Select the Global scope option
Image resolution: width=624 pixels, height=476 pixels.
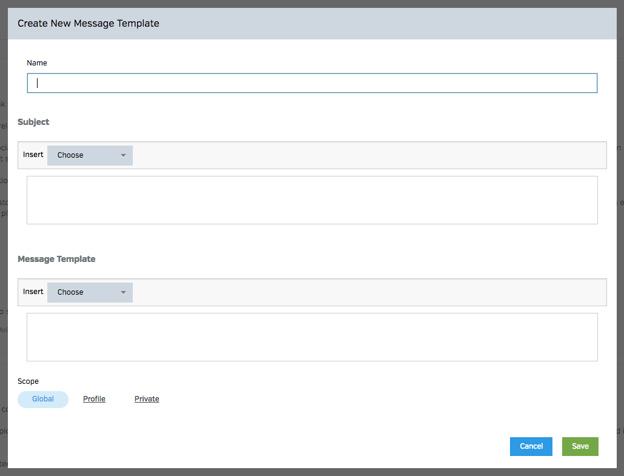43,399
